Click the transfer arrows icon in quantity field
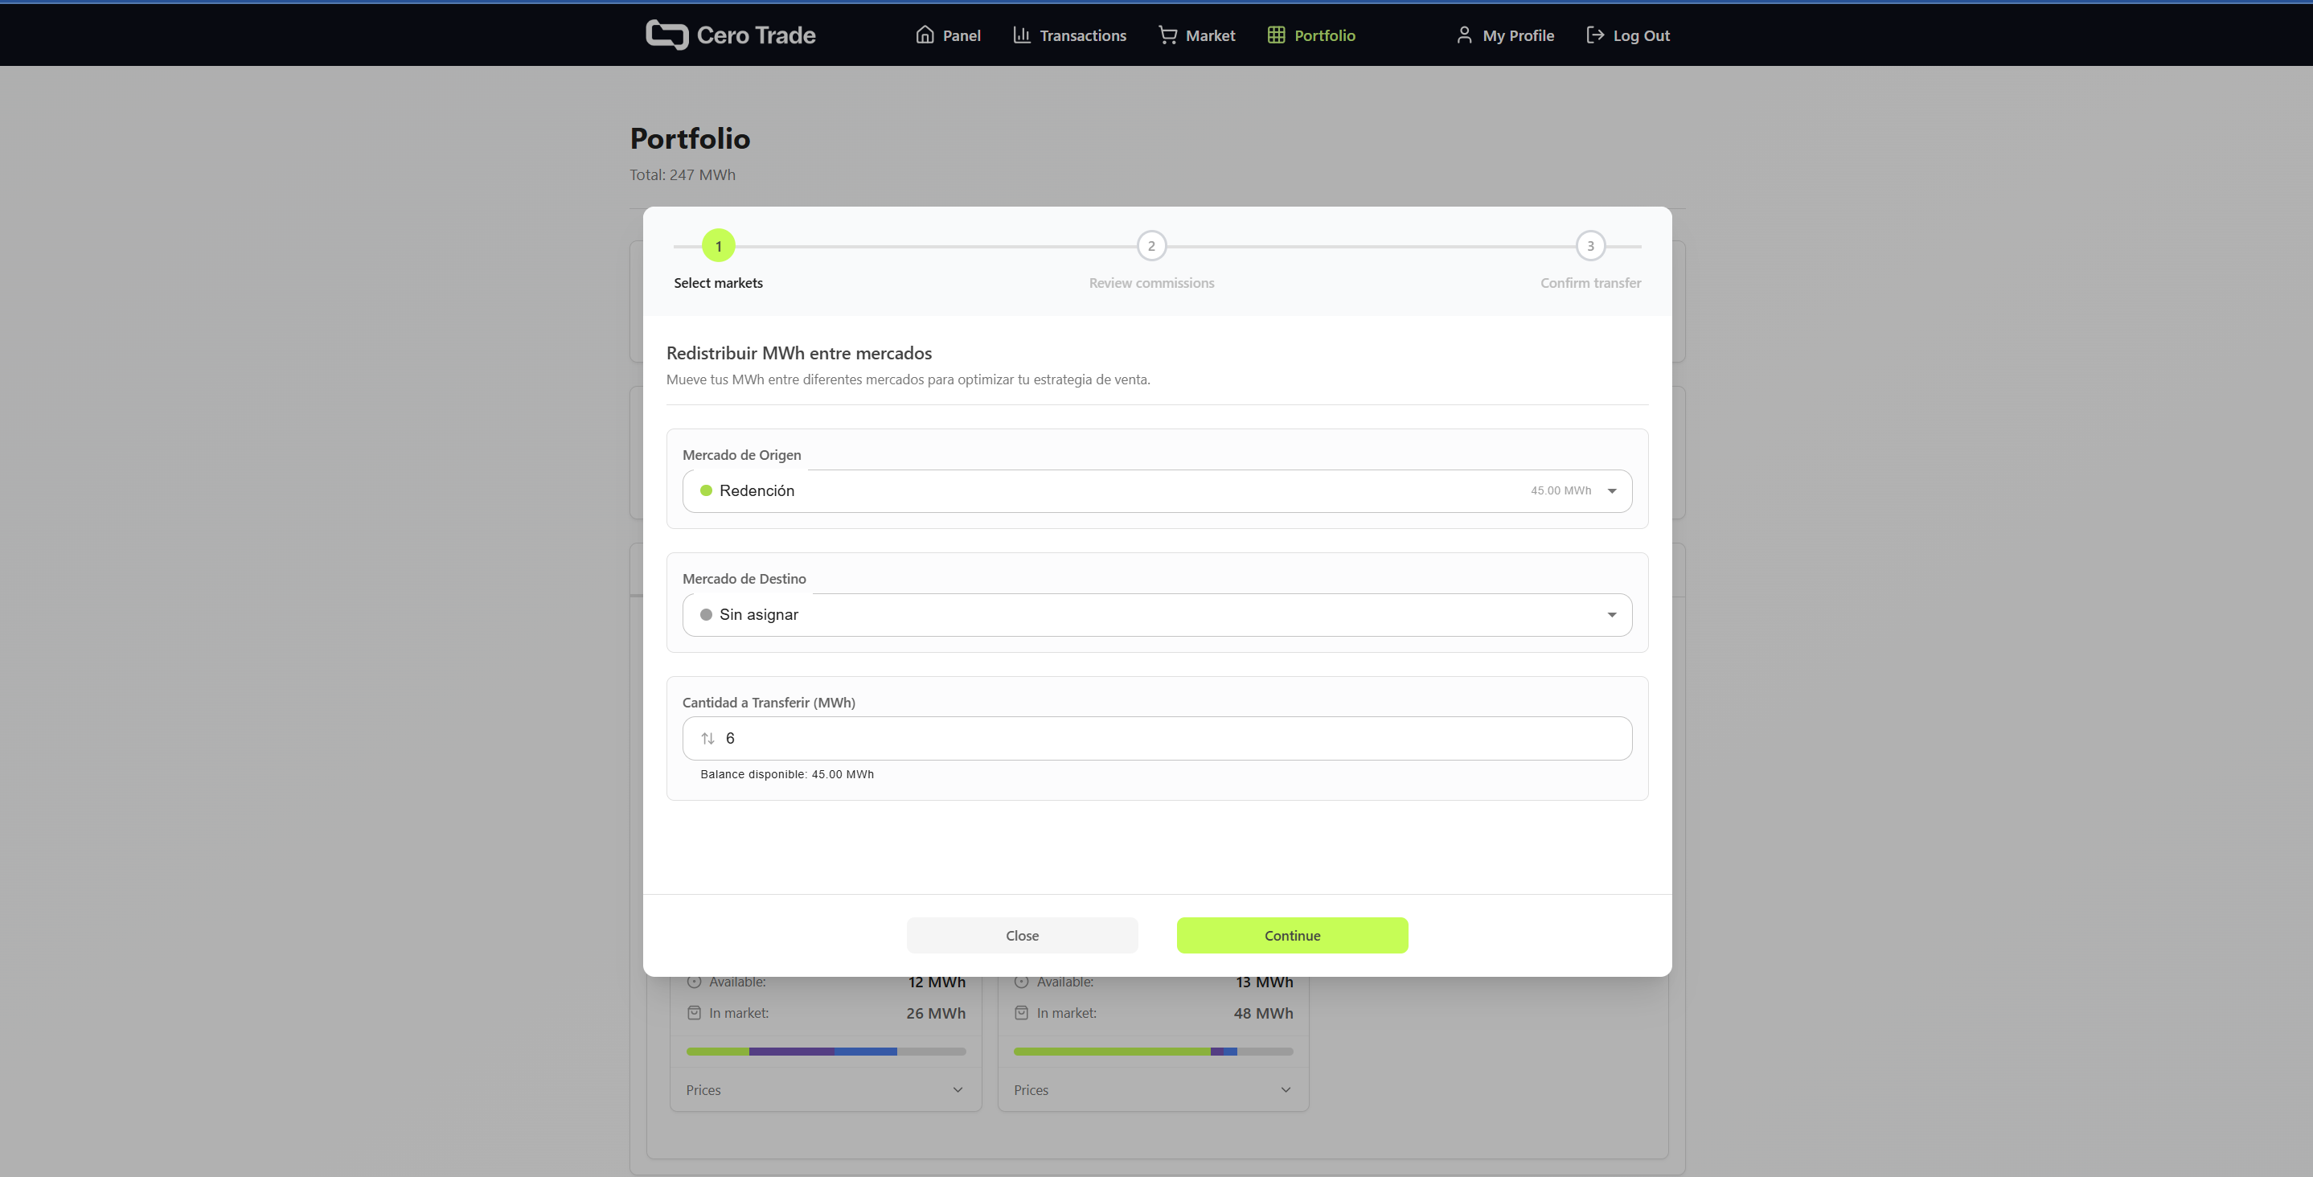 707,738
